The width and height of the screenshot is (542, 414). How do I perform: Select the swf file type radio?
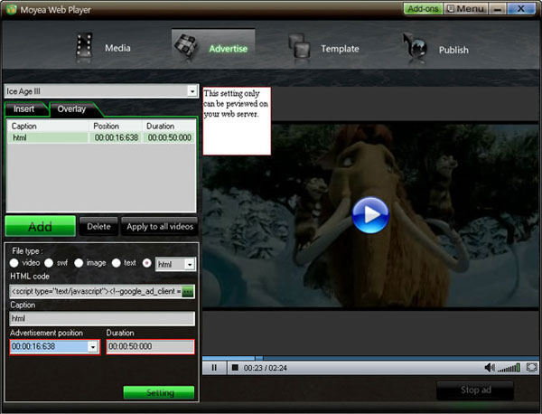point(49,263)
